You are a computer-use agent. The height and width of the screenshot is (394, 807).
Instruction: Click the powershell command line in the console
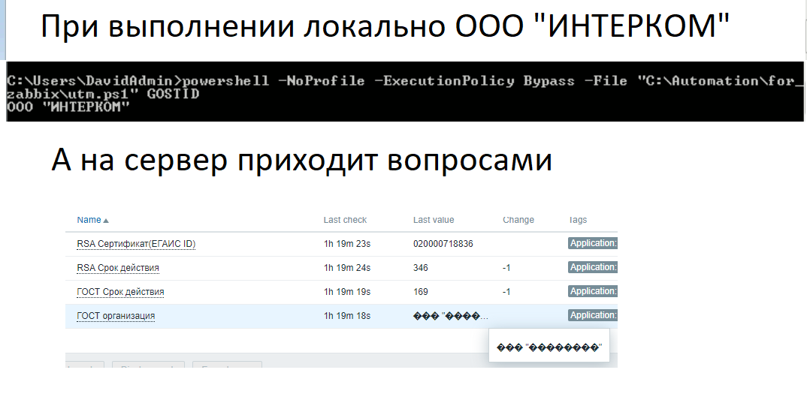click(404, 88)
